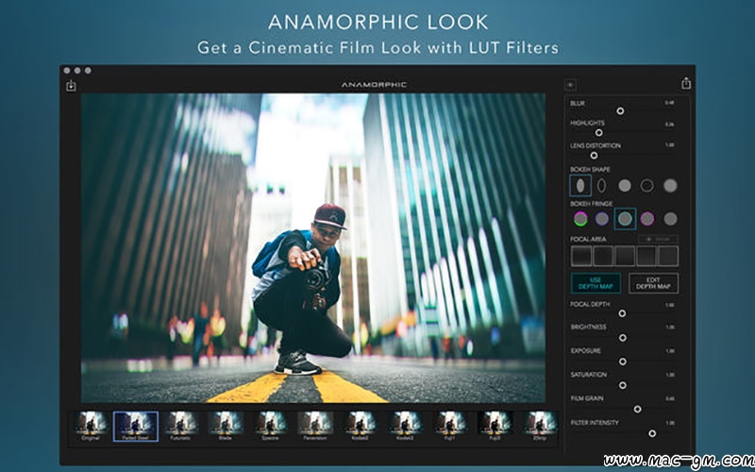
Task: Select the Faded Steel filter thumbnail
Action: coord(135,426)
